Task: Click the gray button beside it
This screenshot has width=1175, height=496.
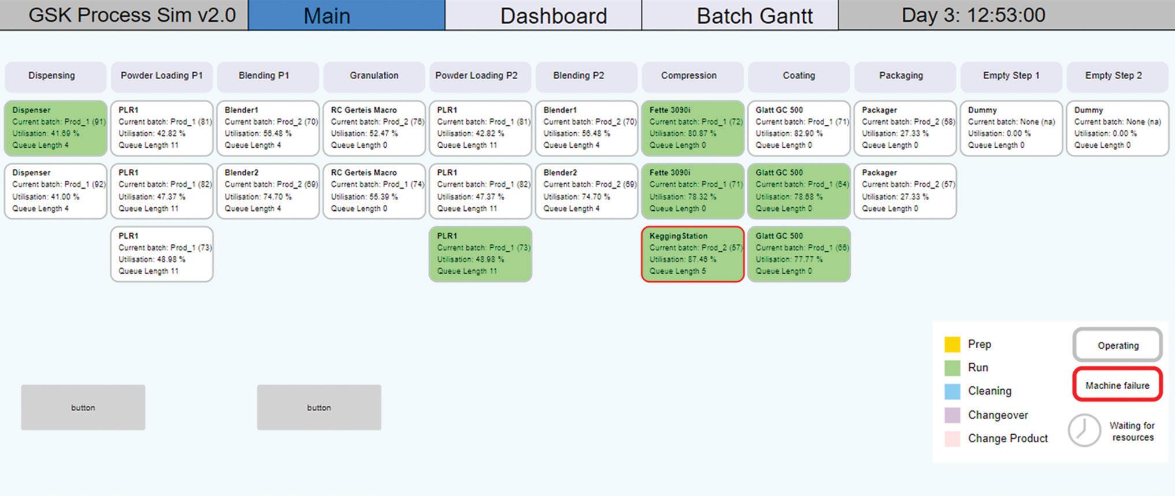Action: [x=319, y=408]
